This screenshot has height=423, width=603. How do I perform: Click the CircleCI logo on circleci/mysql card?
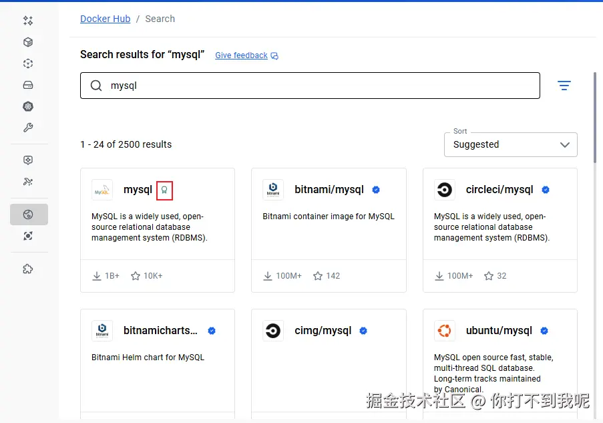click(445, 190)
